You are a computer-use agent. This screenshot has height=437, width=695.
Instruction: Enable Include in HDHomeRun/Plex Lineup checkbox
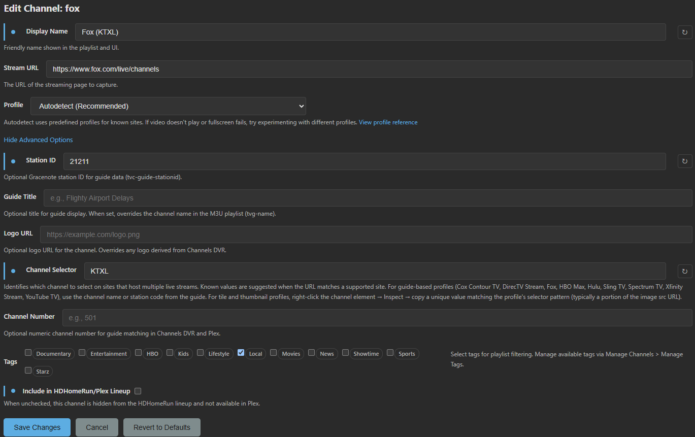coord(138,391)
